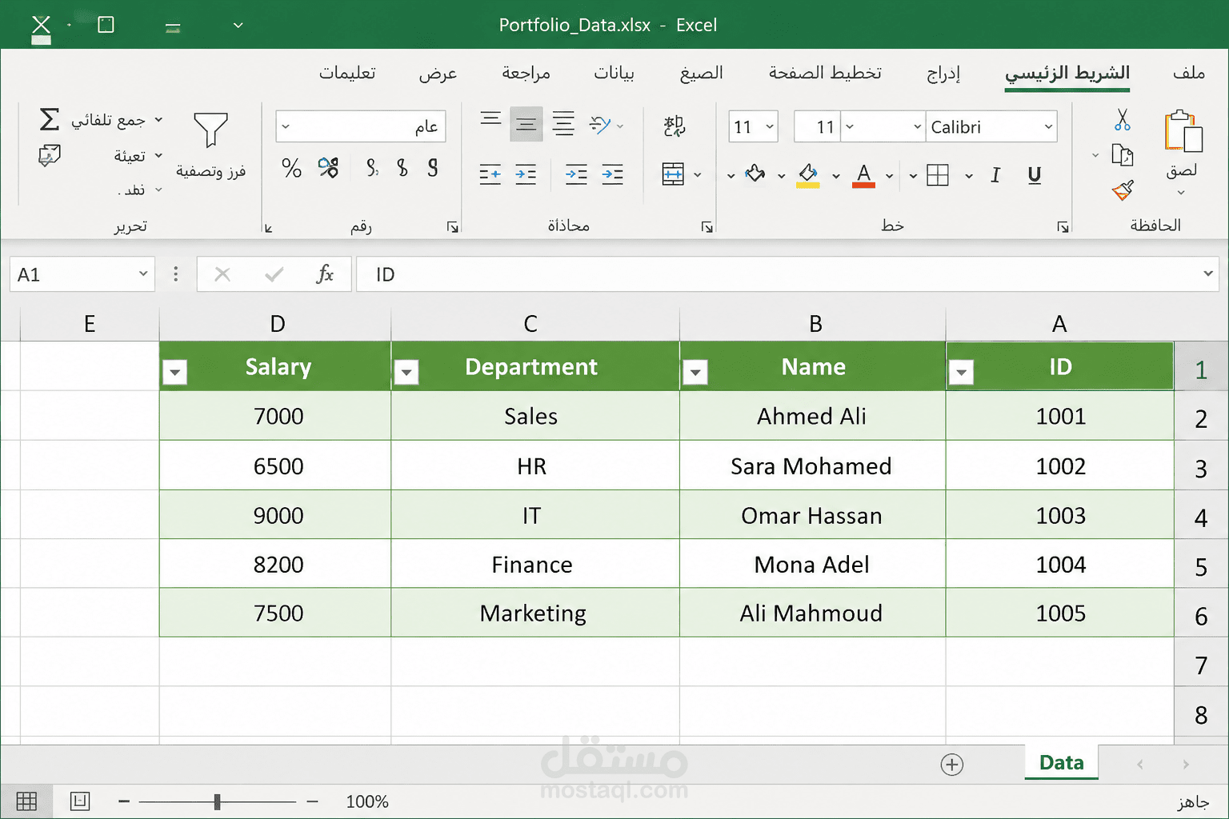Click the text orientation icon
Image resolution: width=1229 pixels, height=819 pixels.
point(600,125)
